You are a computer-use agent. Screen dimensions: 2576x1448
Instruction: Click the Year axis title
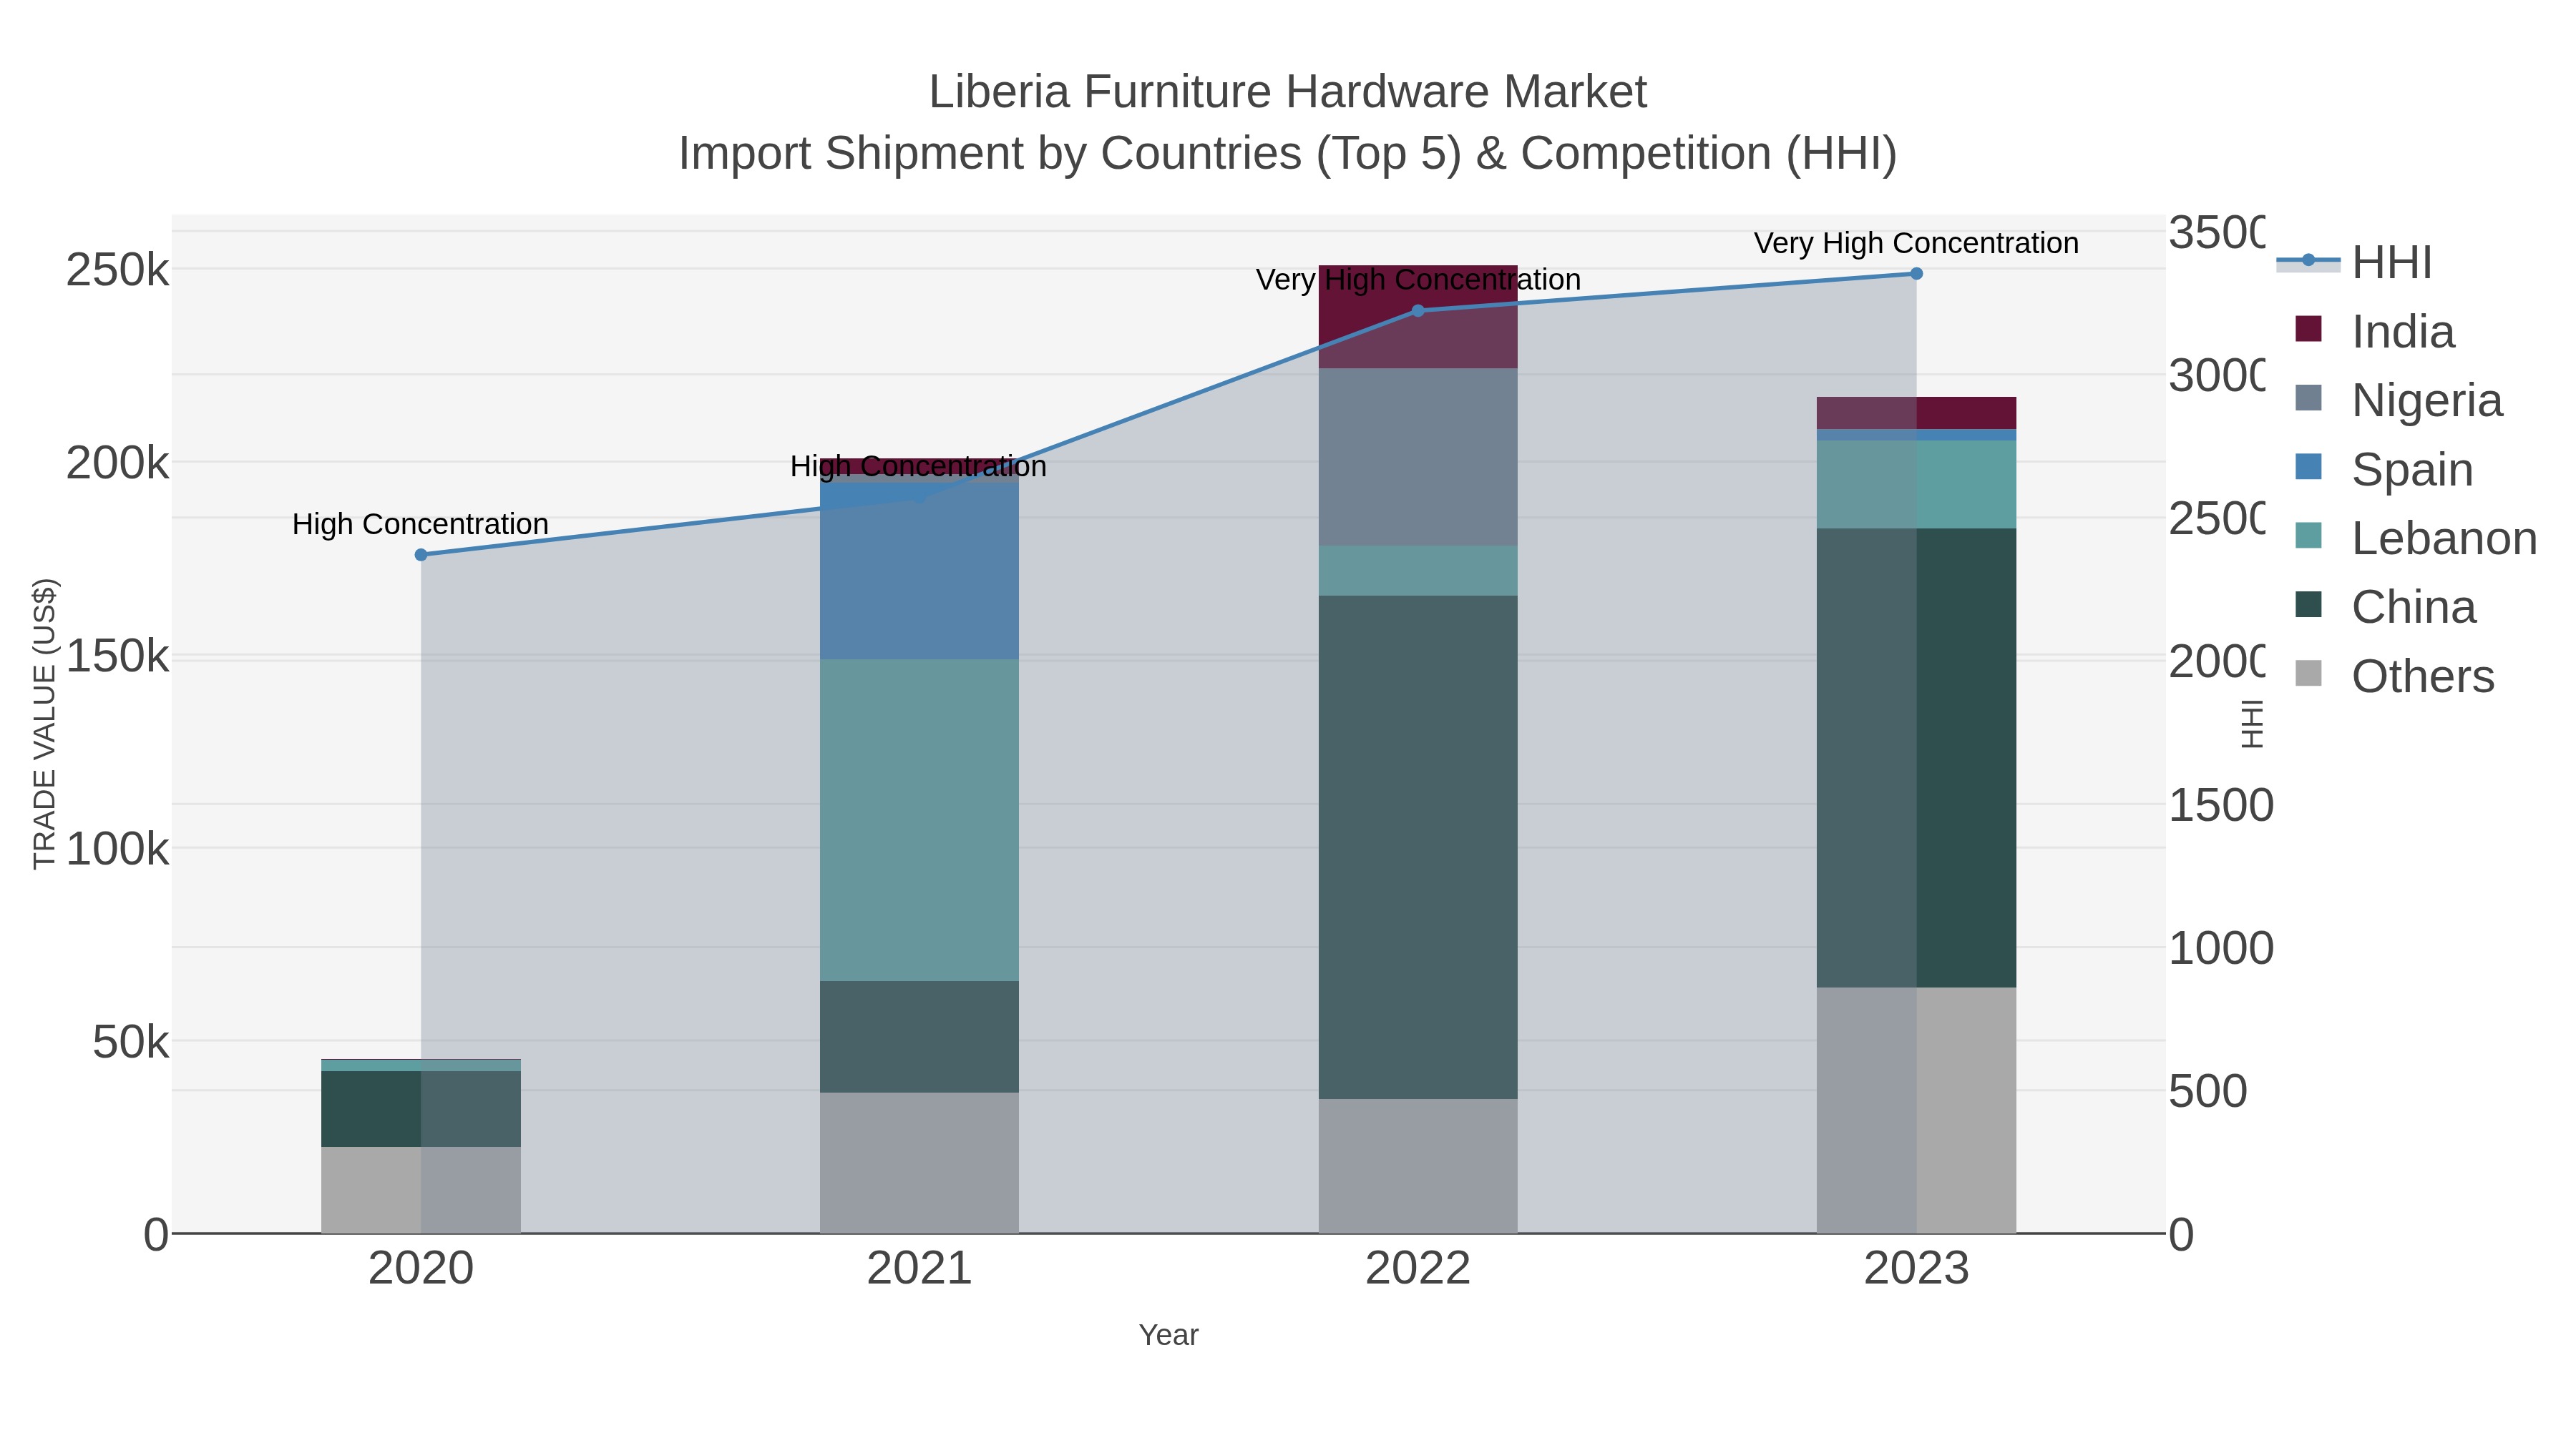[x=1168, y=1335]
